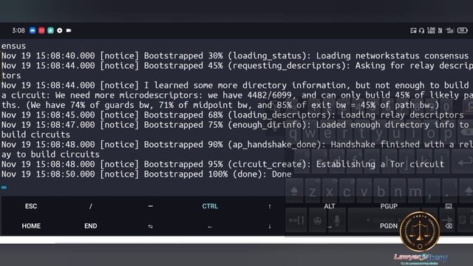This screenshot has height=266, width=473.
Task: Tap the 'Bootstrapped 30% (loading_status)' line
Action: pyautogui.click(x=235, y=56)
